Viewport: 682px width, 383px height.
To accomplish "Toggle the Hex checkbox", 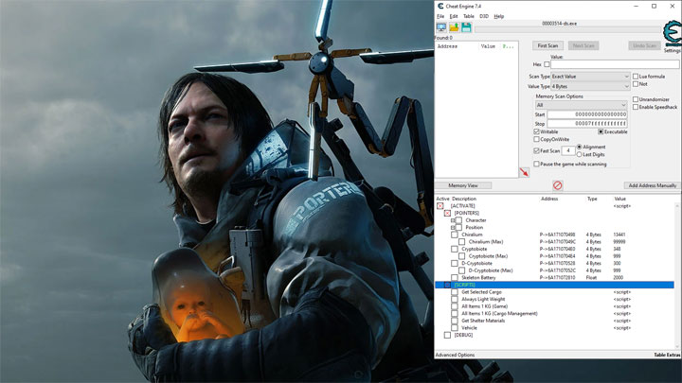I will click(x=547, y=64).
